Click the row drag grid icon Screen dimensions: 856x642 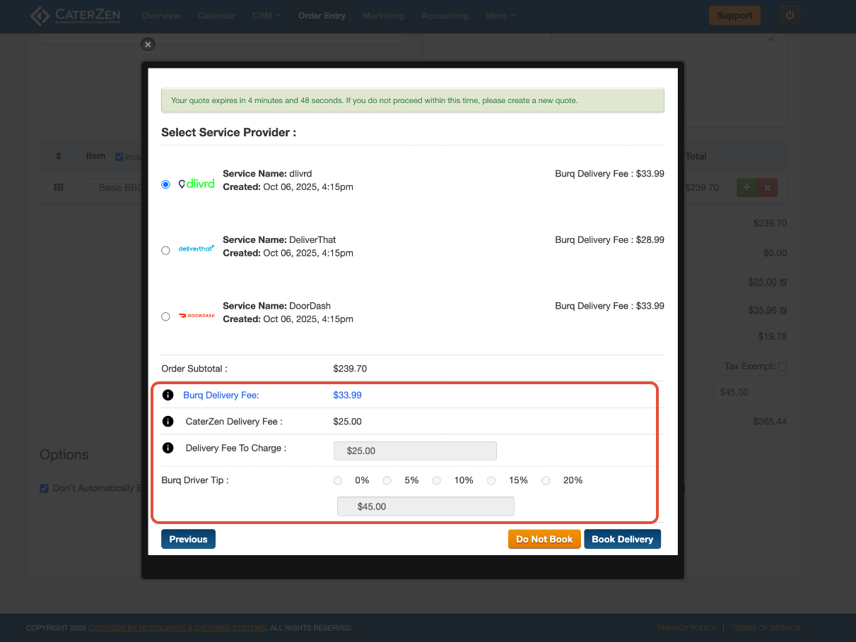[59, 188]
